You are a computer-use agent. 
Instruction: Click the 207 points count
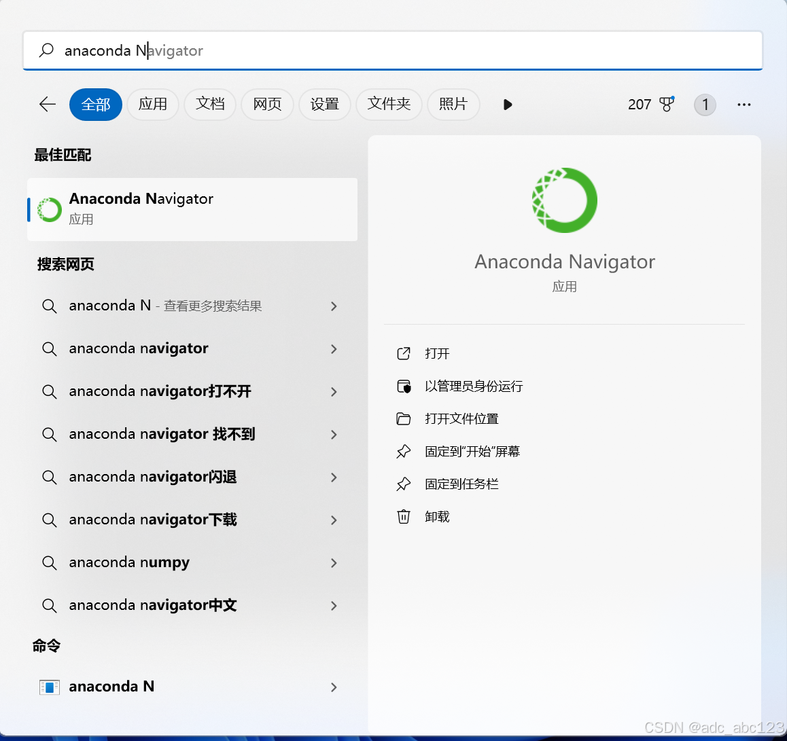pyautogui.click(x=640, y=105)
